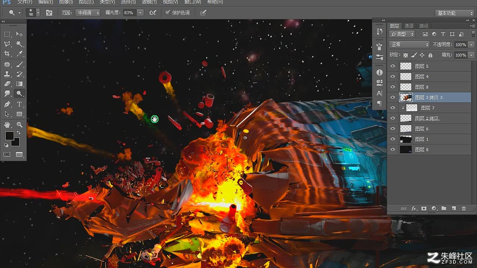Create a new layer group
Viewport: 477px width, 268px height.
pyautogui.click(x=444, y=208)
